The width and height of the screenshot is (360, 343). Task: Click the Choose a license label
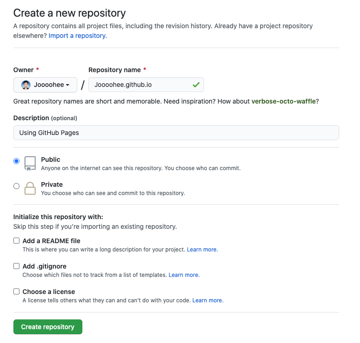click(49, 292)
